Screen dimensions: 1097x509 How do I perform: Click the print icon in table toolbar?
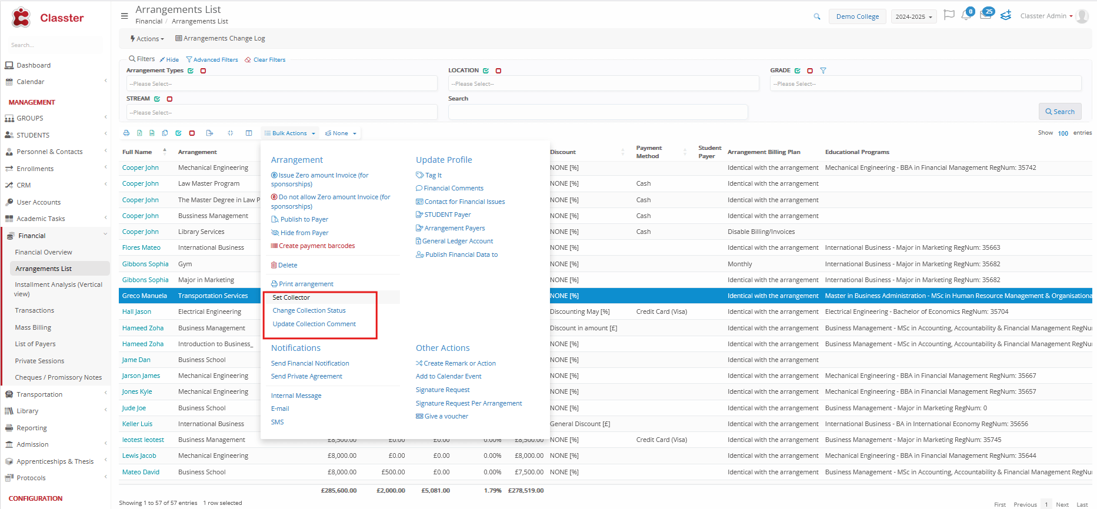point(126,133)
